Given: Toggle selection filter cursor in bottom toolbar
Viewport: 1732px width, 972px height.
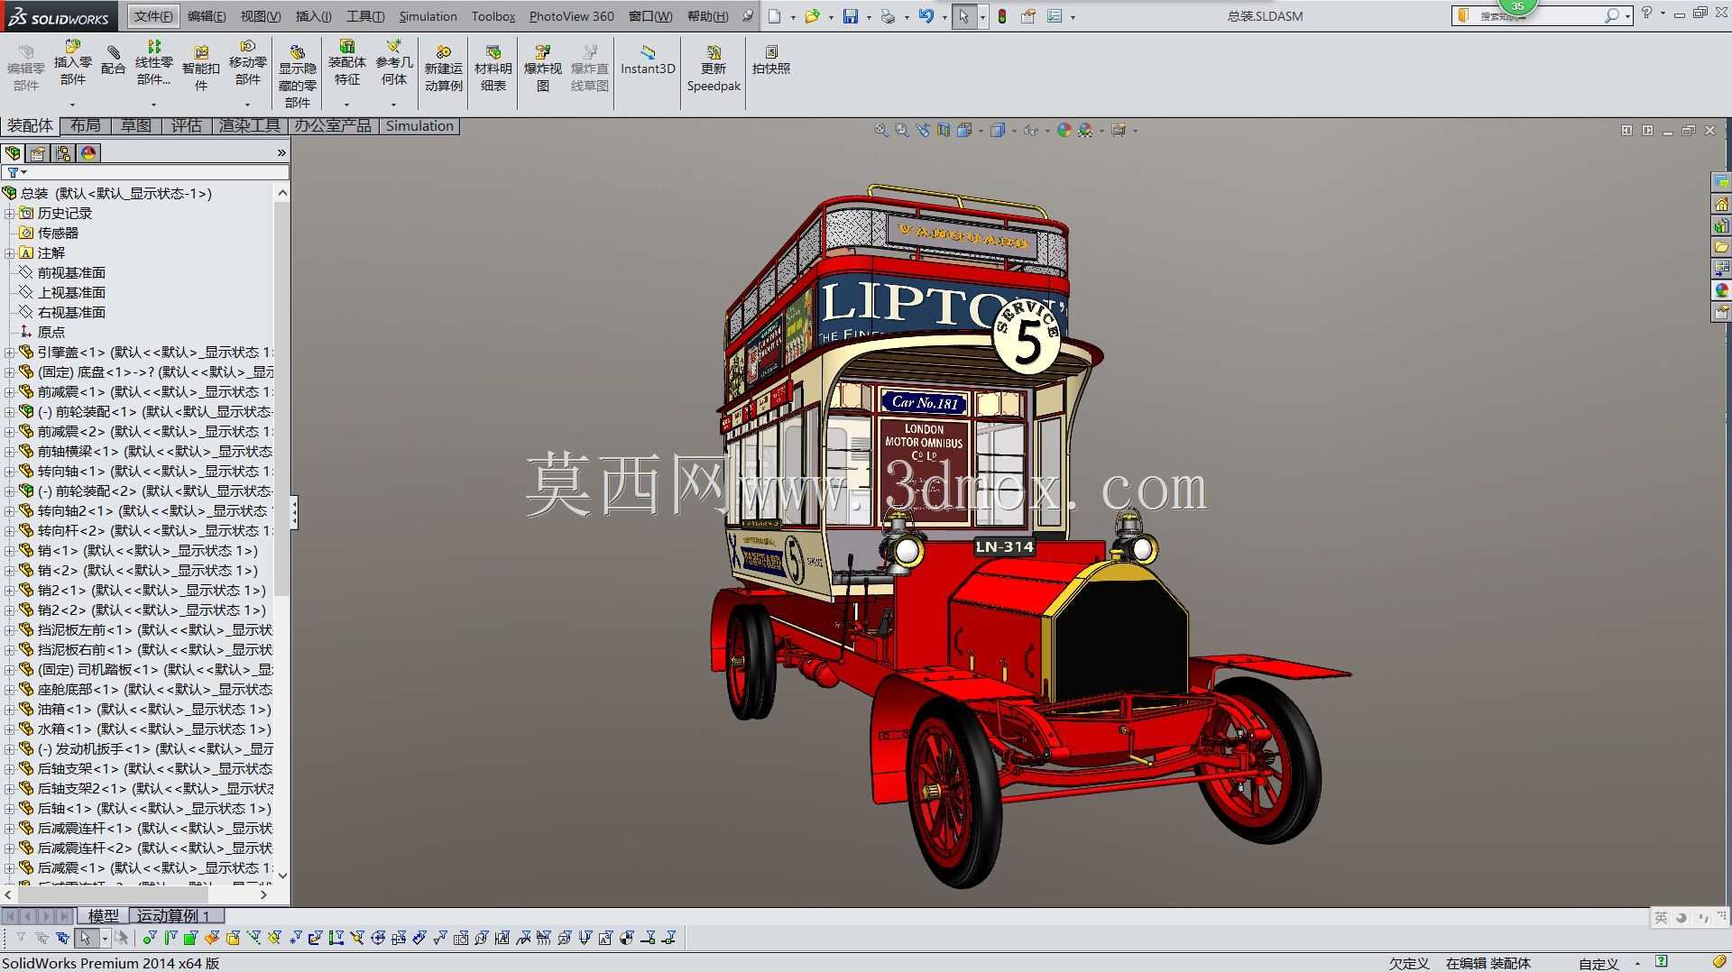Looking at the screenshot, I should [x=86, y=938].
